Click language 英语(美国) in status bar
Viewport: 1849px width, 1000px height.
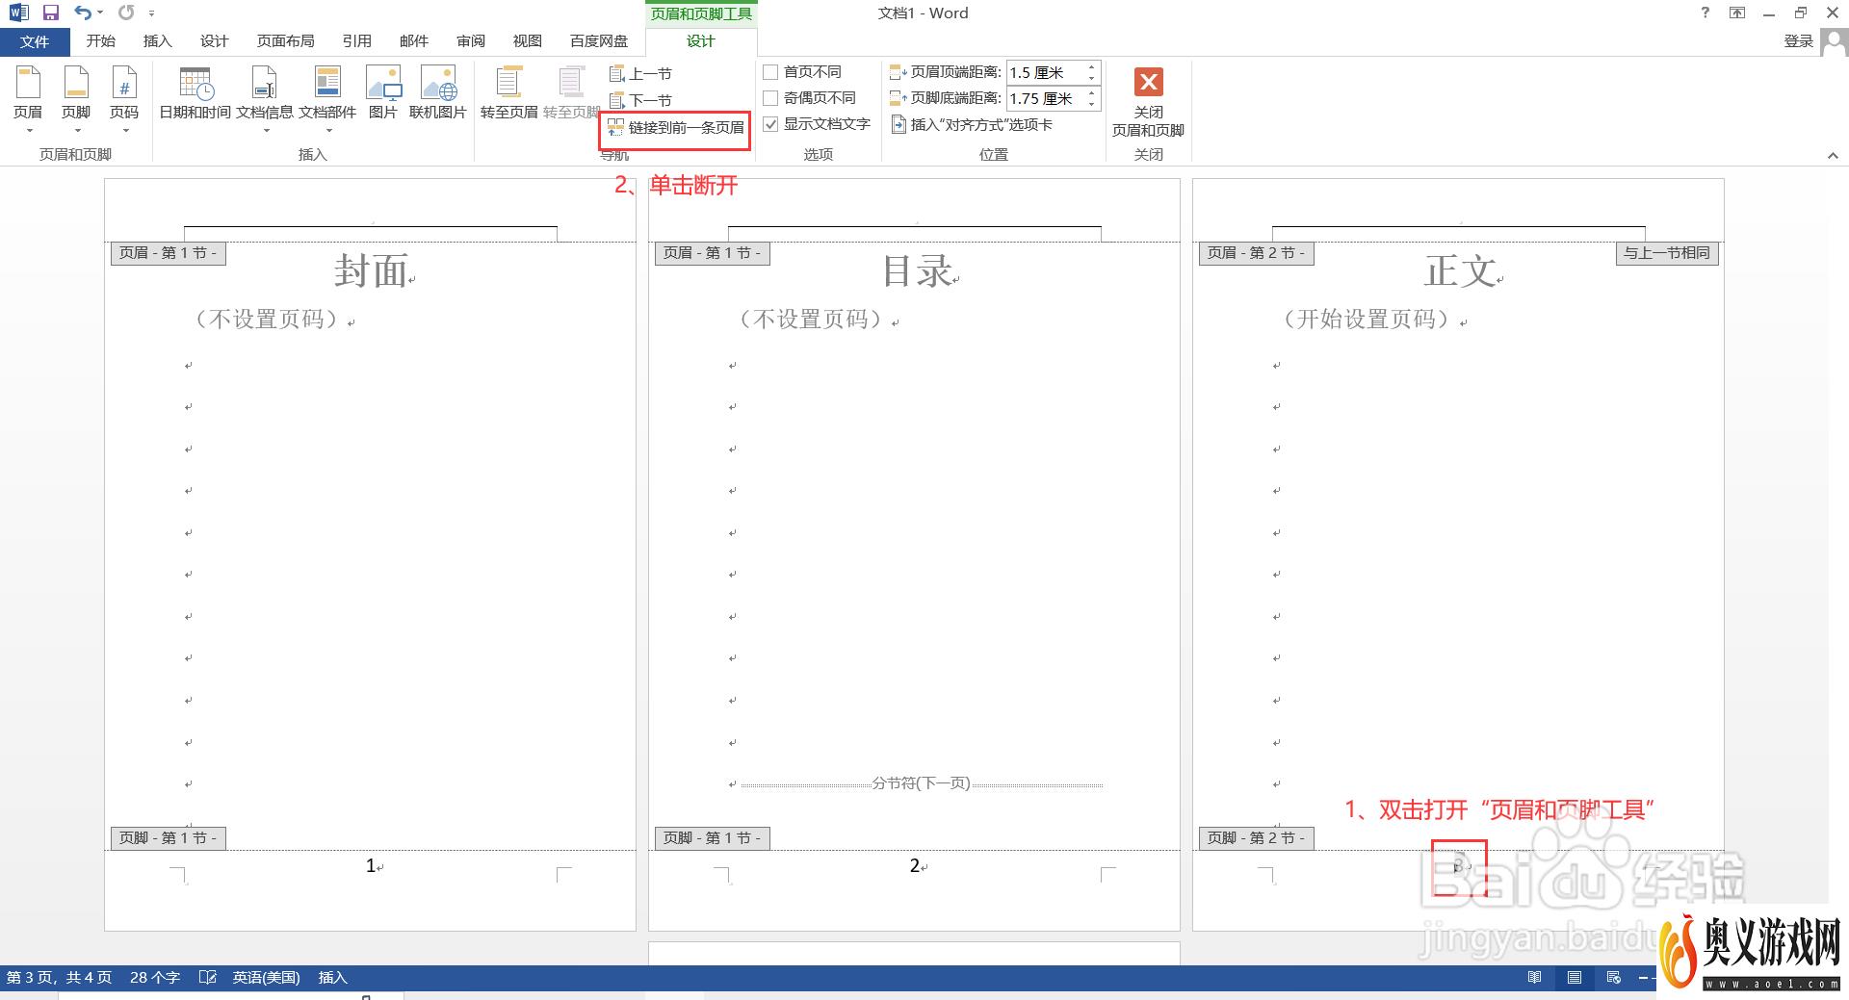coord(266,977)
